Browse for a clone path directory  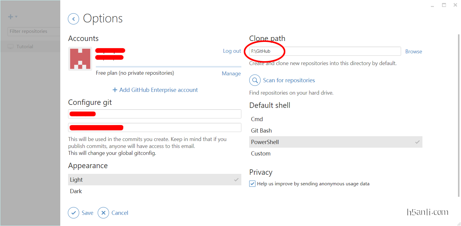coord(414,52)
